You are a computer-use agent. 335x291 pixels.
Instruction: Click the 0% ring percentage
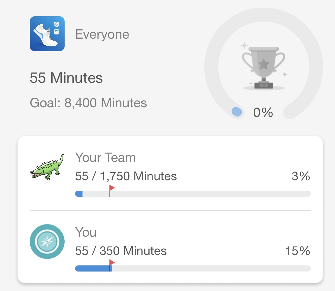[x=263, y=113]
